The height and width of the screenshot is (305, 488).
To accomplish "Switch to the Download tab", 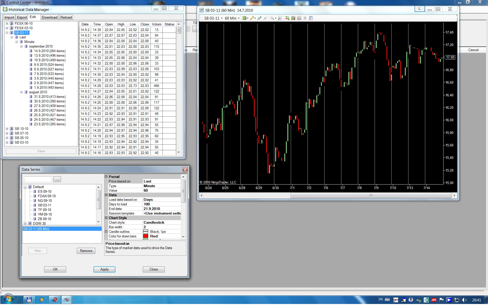I will (x=50, y=17).
